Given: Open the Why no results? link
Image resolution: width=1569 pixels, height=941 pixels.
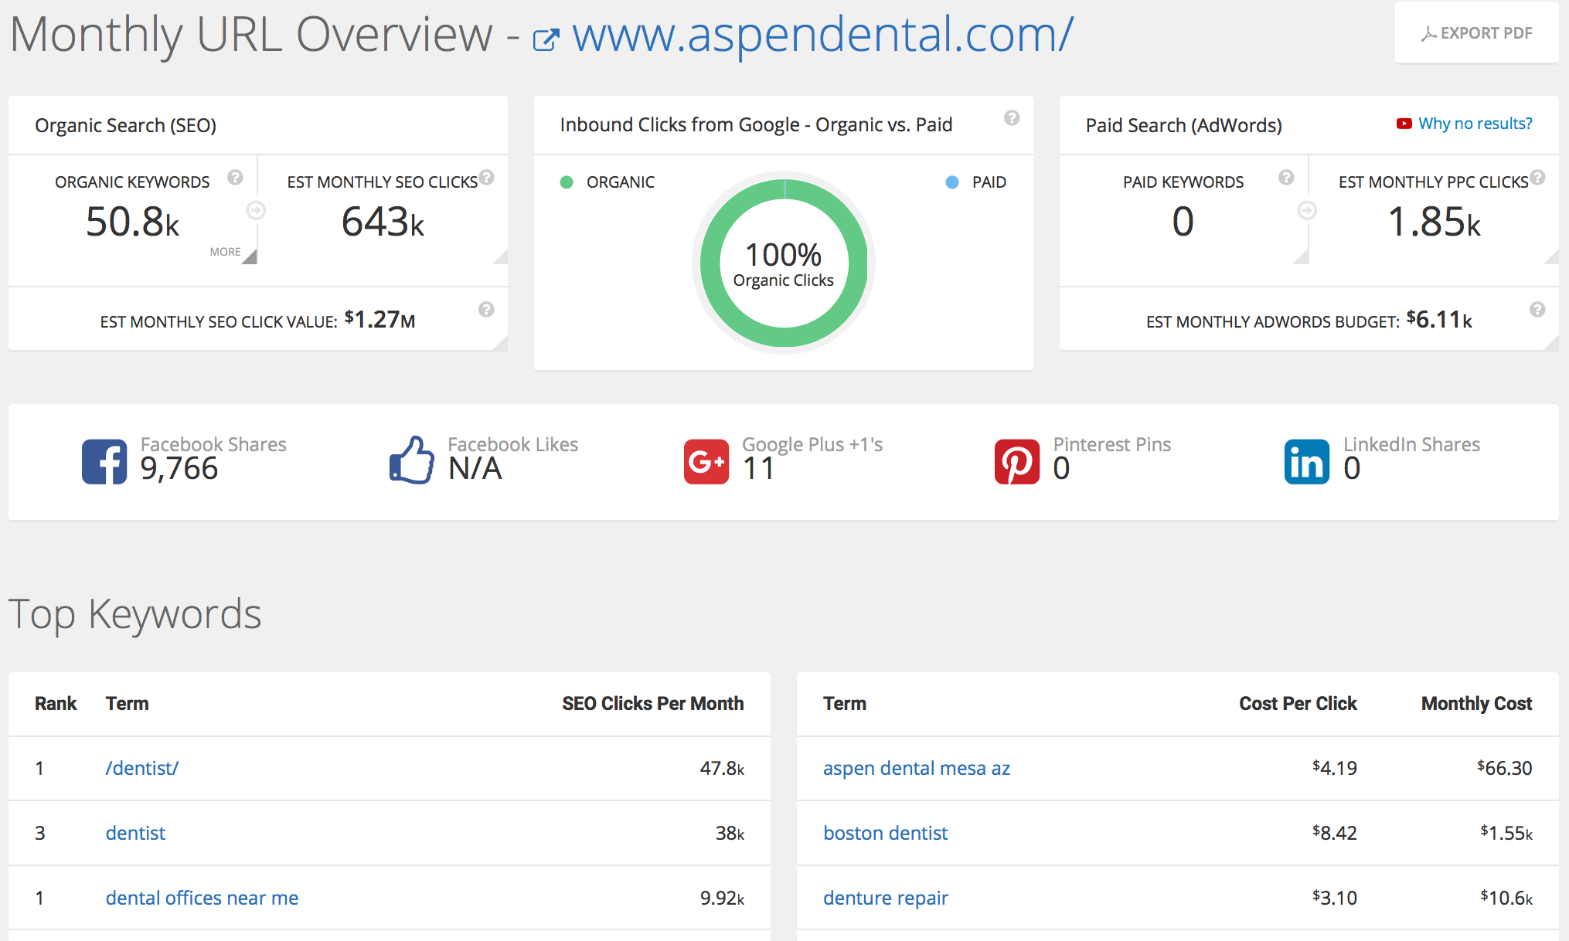Looking at the screenshot, I should point(1475,124).
